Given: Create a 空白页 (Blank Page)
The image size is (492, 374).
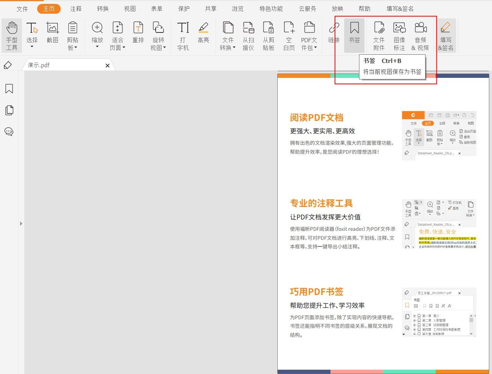Looking at the screenshot, I should coord(289,35).
